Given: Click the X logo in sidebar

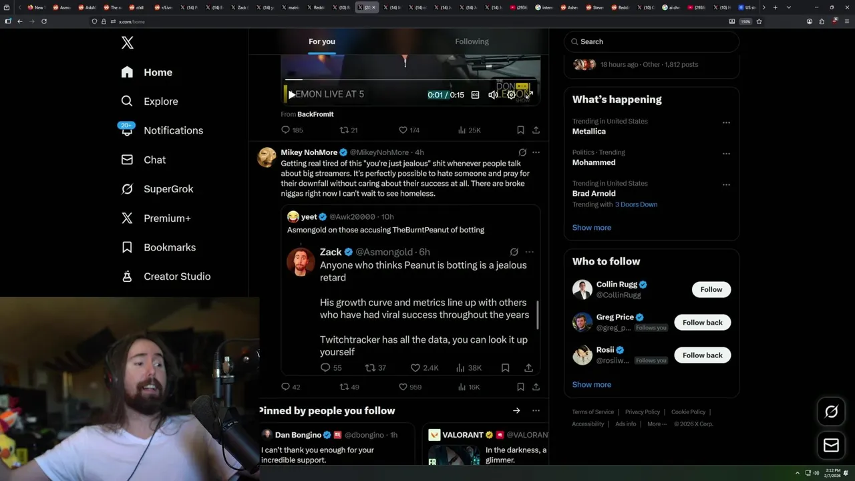Looking at the screenshot, I should click(x=128, y=43).
